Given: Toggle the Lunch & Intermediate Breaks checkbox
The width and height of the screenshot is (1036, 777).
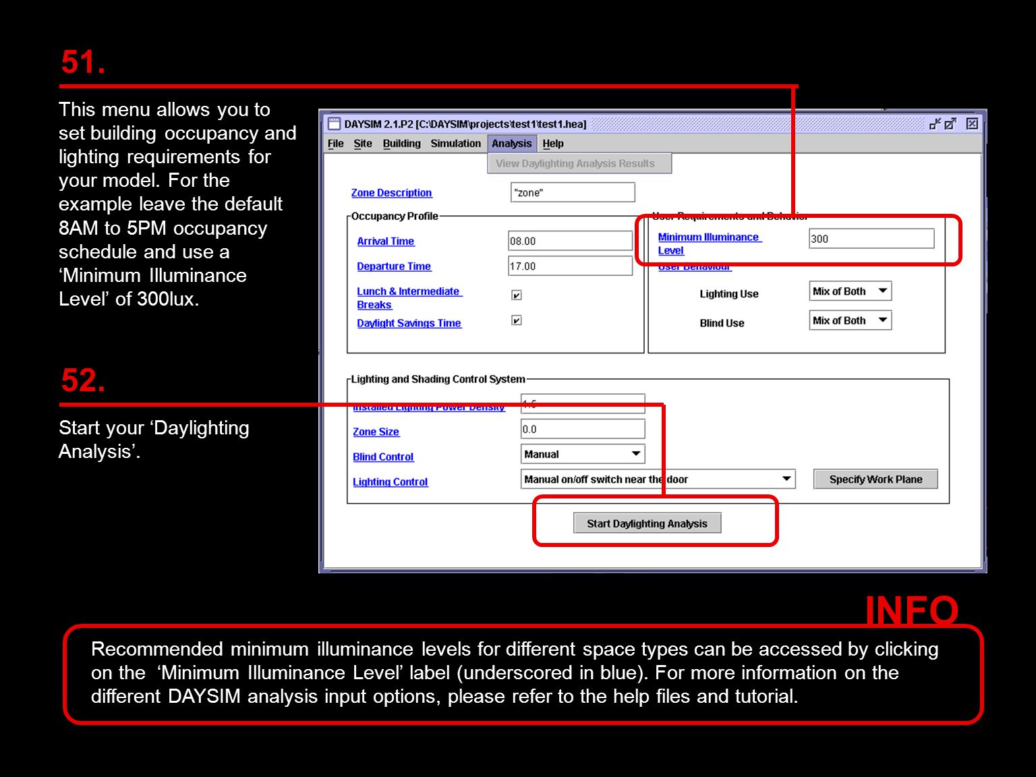Looking at the screenshot, I should [x=517, y=295].
